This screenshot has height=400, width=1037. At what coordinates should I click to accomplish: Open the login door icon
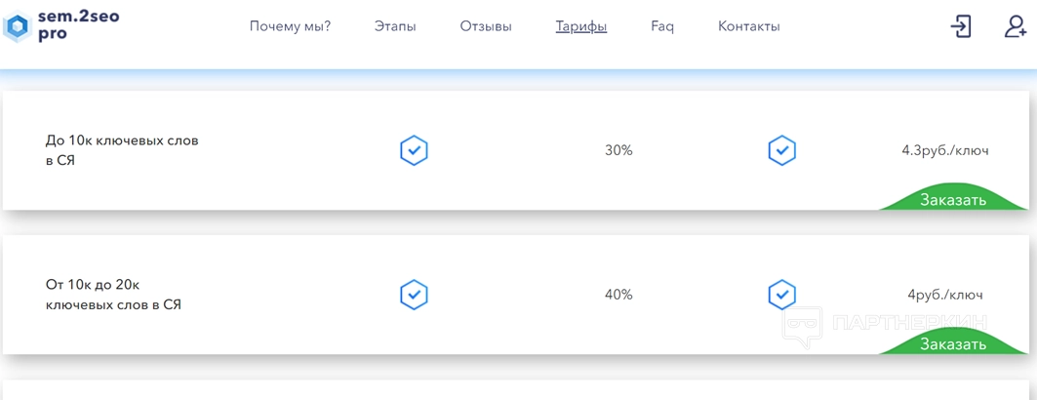961,26
